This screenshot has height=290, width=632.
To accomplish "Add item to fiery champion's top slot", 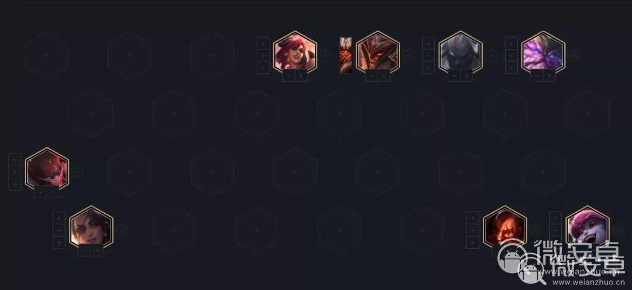I will click(x=472, y=218).
